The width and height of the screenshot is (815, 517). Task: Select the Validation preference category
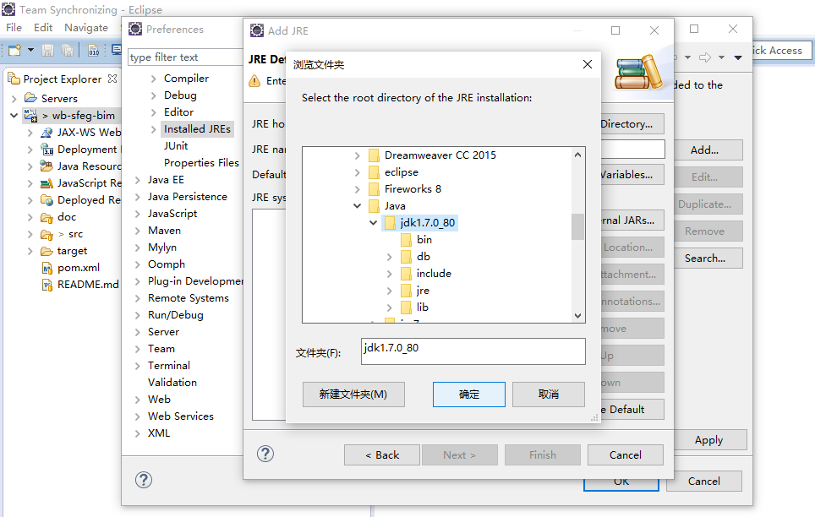[x=172, y=383]
